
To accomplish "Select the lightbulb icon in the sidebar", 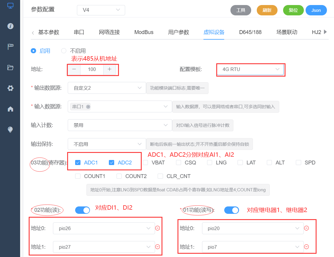I will pyautogui.click(x=10, y=129).
